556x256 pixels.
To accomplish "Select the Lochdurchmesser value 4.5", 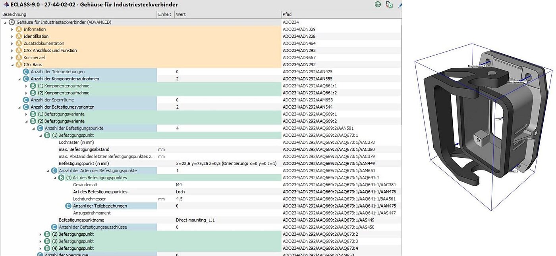I will [x=180, y=199].
